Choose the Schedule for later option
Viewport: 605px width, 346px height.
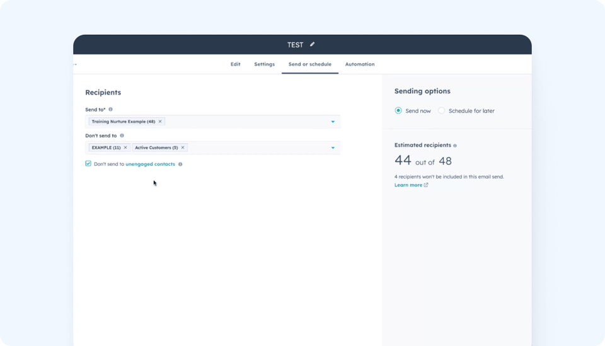pyautogui.click(x=442, y=111)
